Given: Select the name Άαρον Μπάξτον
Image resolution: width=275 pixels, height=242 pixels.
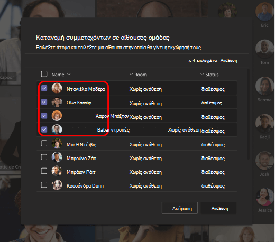Looking at the screenshot, I should (x=112, y=116).
